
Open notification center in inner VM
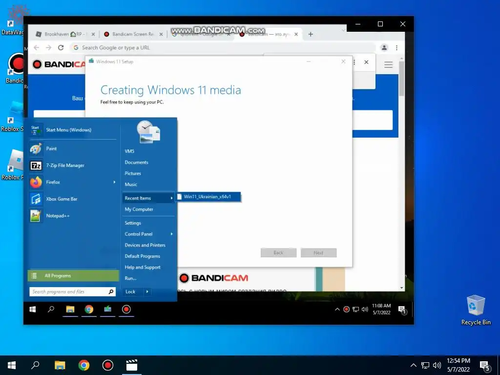(x=402, y=310)
